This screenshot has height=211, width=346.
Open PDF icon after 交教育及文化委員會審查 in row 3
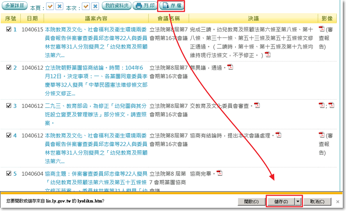[x=257, y=105]
